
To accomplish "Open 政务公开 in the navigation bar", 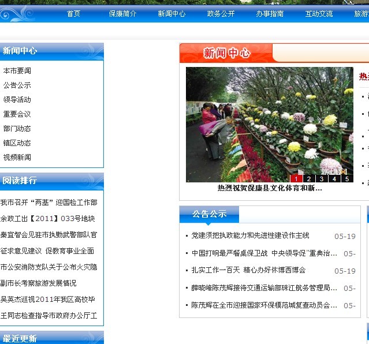I will tap(221, 14).
